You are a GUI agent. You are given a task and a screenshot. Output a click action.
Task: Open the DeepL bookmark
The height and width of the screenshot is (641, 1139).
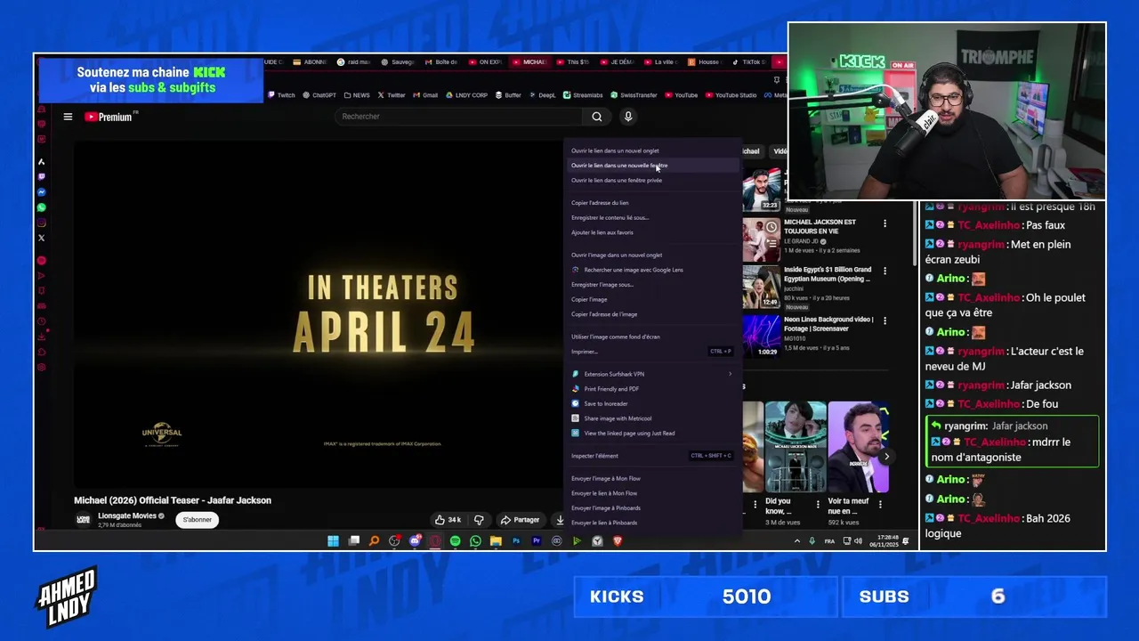point(542,95)
